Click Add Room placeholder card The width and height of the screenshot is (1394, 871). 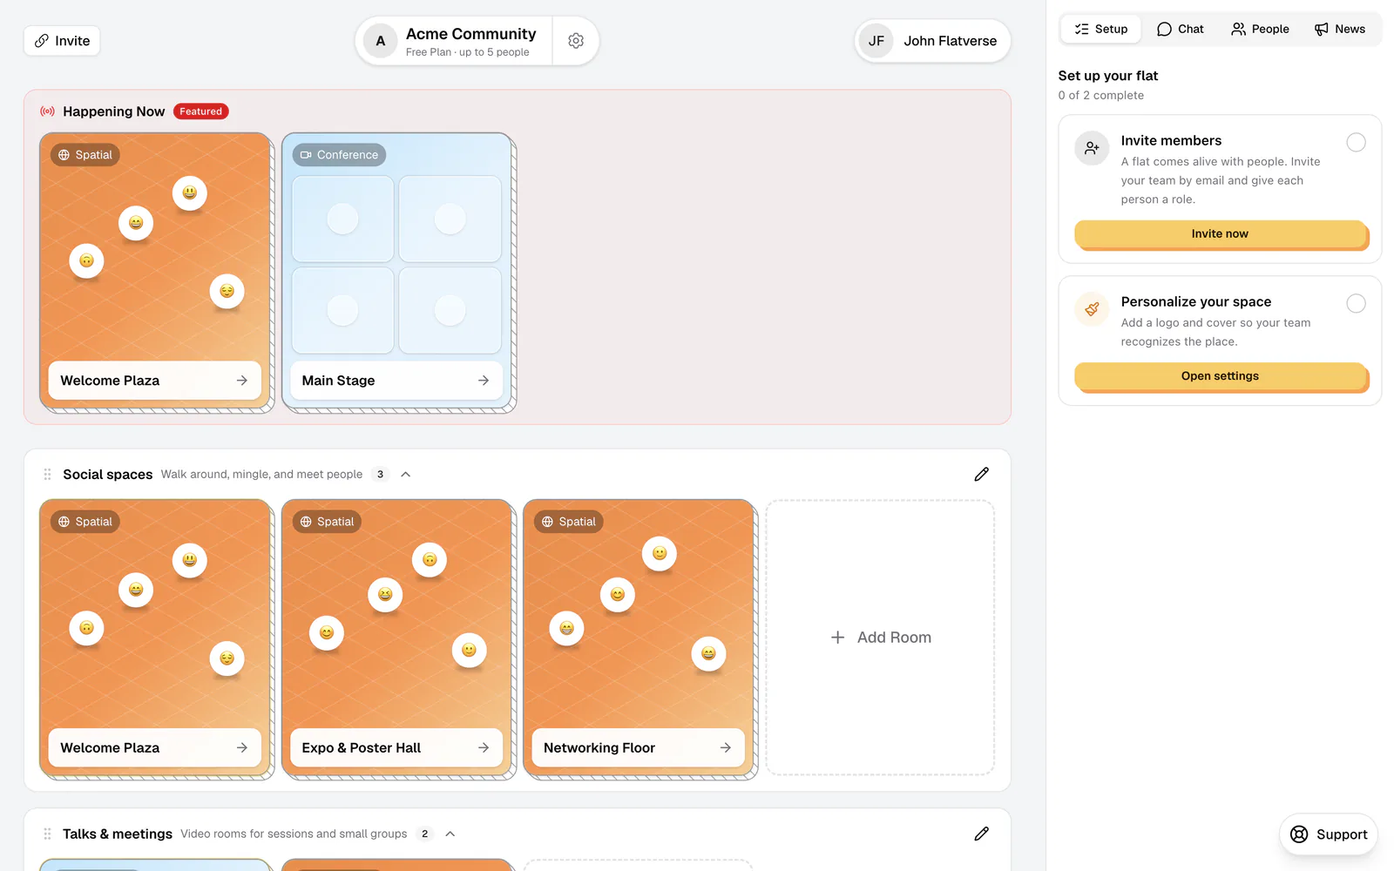(x=880, y=638)
